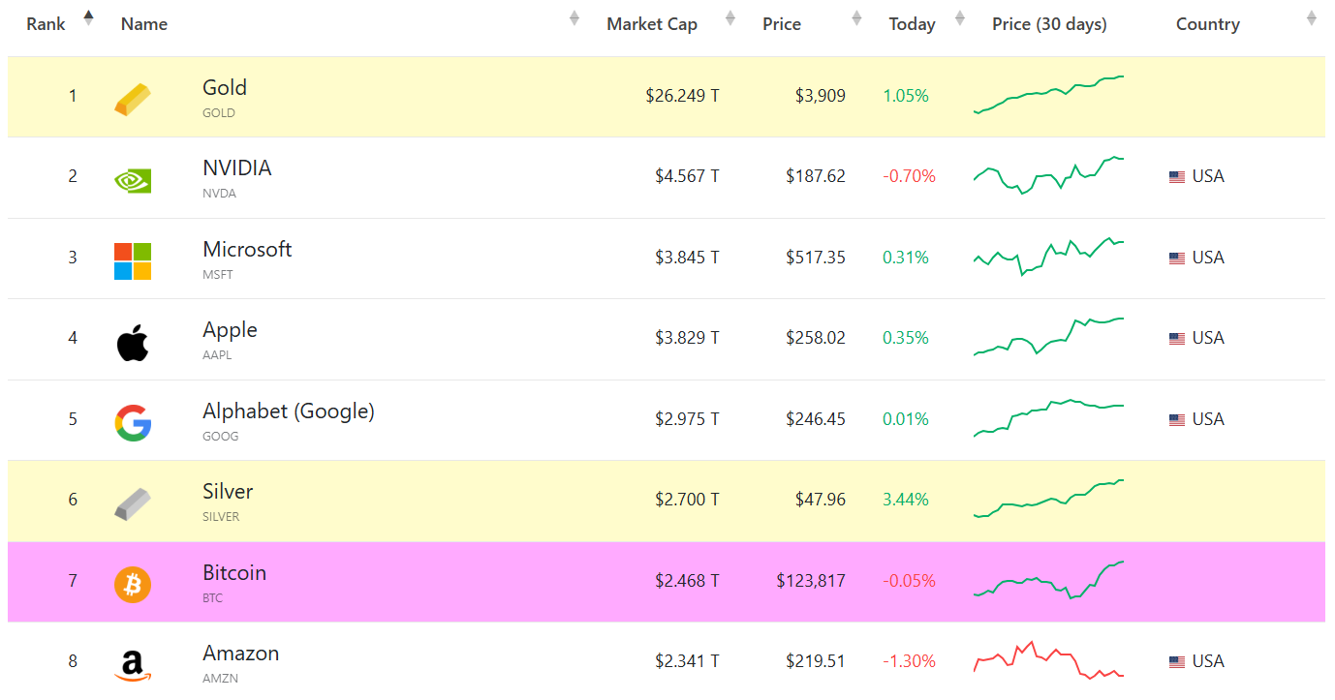The height and width of the screenshot is (700, 1335).
Task: Click the Apple logo icon
Action: 133,343
